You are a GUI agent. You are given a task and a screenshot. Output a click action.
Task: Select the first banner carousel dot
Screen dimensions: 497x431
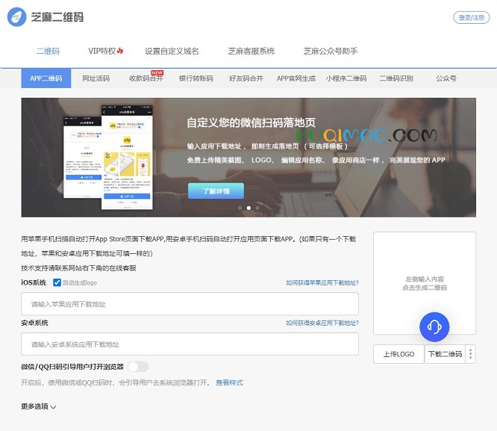(240, 208)
